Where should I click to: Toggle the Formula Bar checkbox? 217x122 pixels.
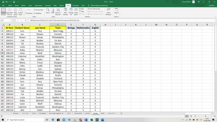(35, 10)
